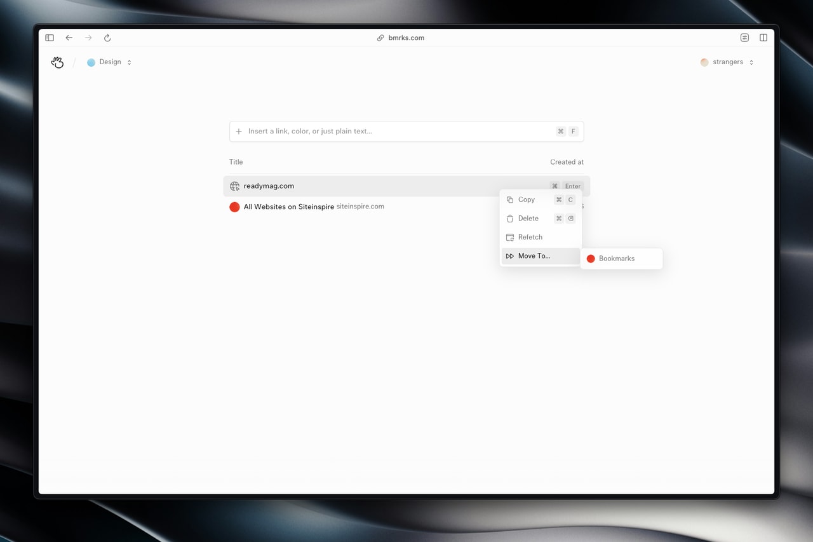Click the red dot beside All Websites on Siteinspire
Screen dimensions: 813x542
tap(234, 207)
